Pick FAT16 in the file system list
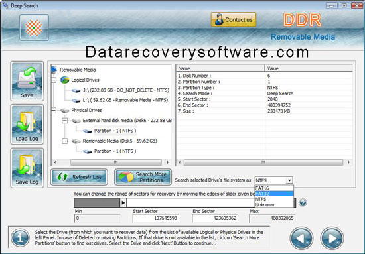This screenshot has width=365, height=254. [x=274, y=188]
